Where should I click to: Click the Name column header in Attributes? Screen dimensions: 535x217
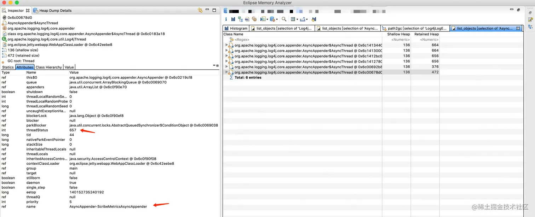click(47, 72)
